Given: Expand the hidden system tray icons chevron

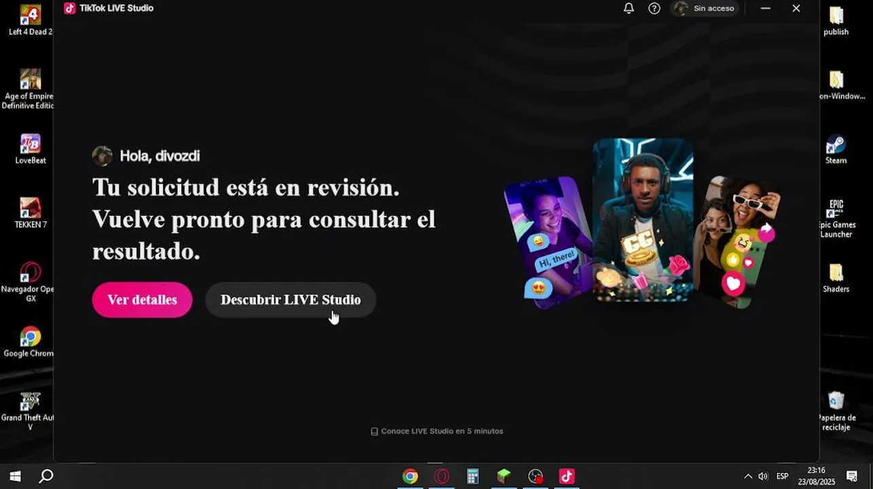Looking at the screenshot, I should point(748,477).
